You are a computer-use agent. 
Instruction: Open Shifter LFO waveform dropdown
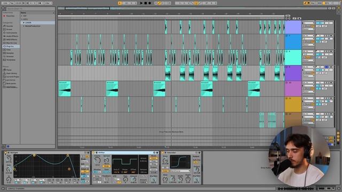tap(117, 179)
